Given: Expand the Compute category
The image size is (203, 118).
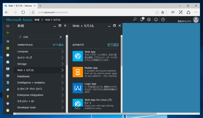Looking at the screenshot, I should coord(40,51).
